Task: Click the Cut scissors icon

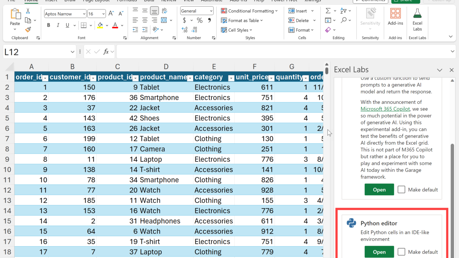Action: (28, 11)
